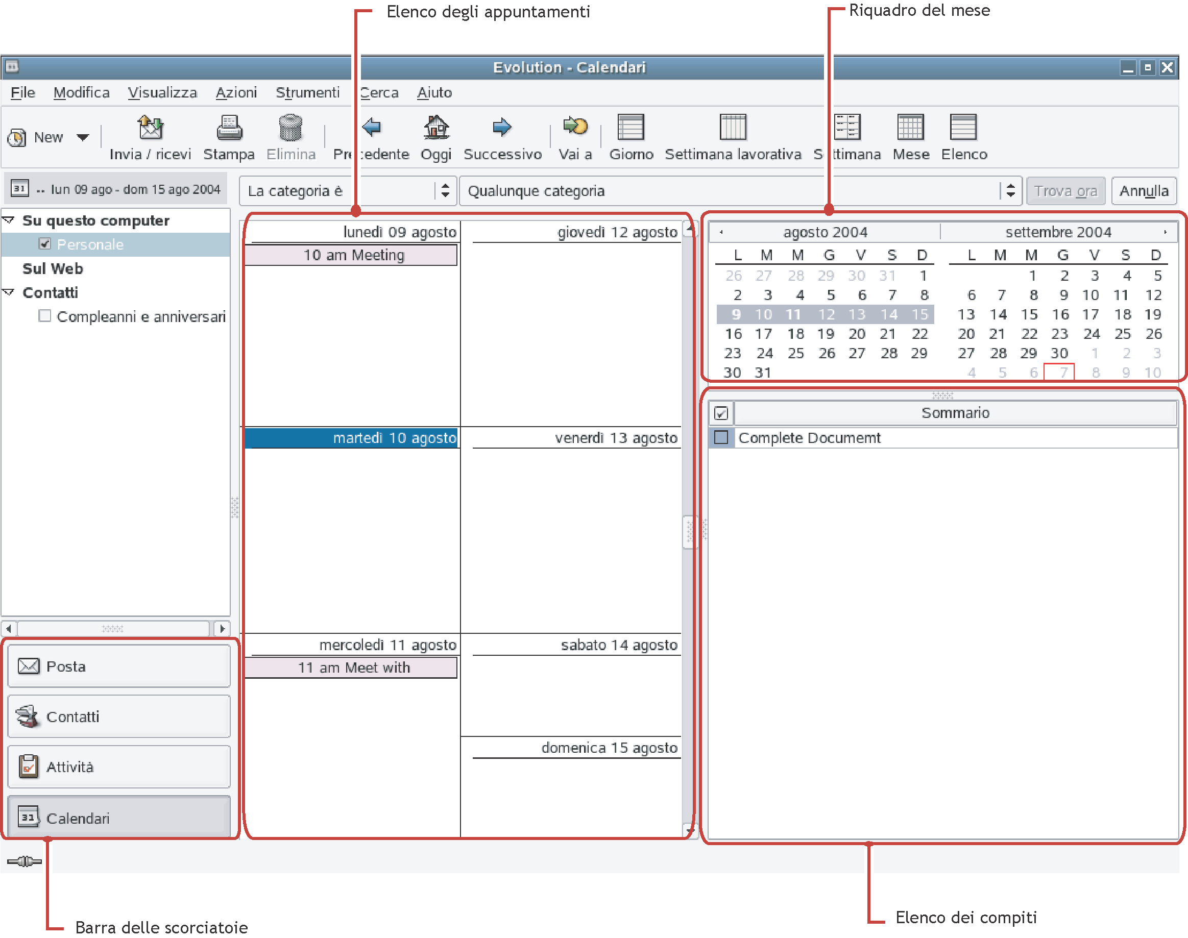This screenshot has width=1188, height=938.
Task: Select Settimana lavorativa view
Action: (x=733, y=128)
